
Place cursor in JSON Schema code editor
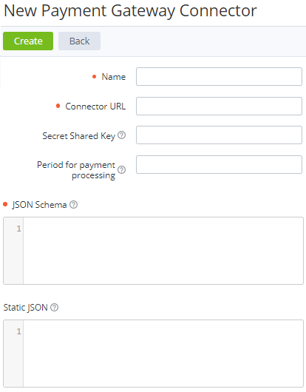tap(163, 251)
